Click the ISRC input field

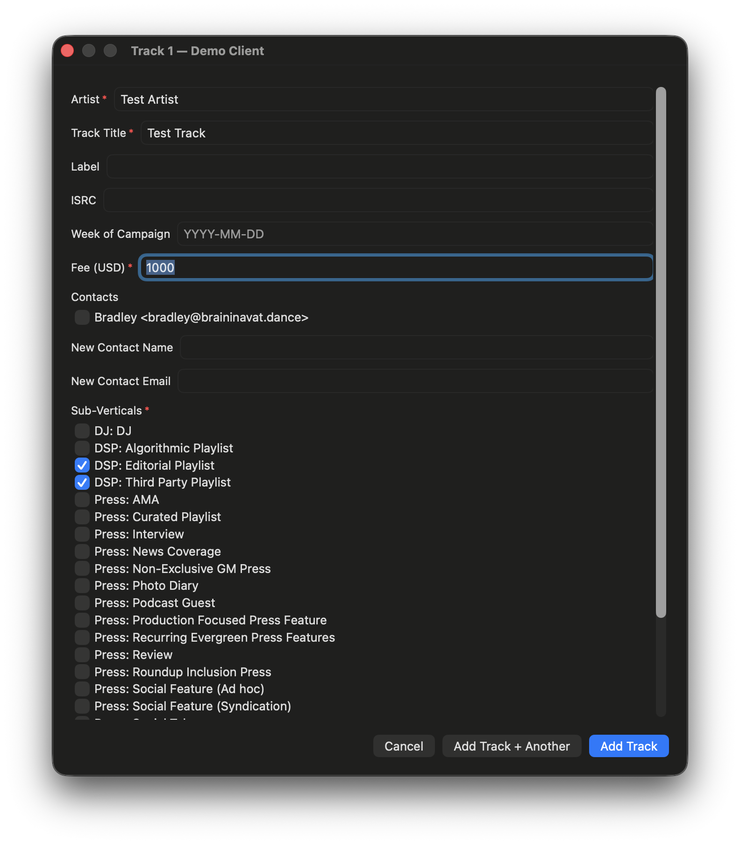click(378, 201)
